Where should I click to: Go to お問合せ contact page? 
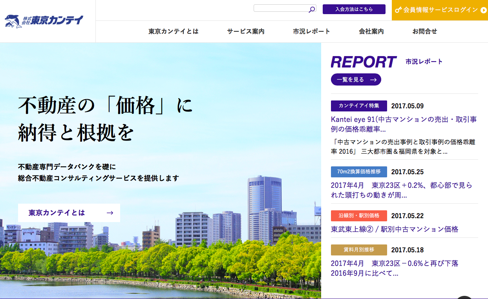pos(425,31)
